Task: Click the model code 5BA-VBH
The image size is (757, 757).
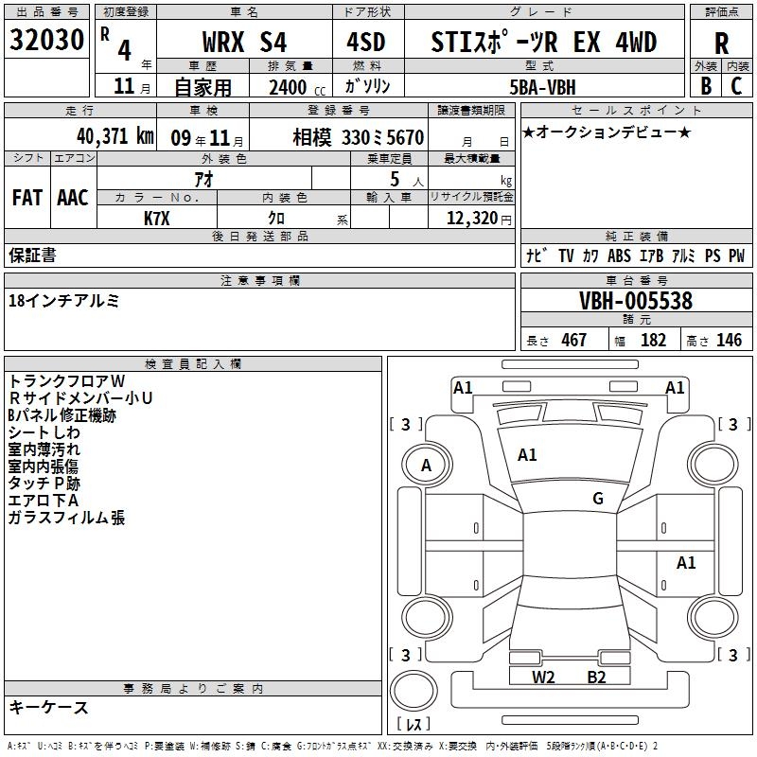Action: (542, 87)
